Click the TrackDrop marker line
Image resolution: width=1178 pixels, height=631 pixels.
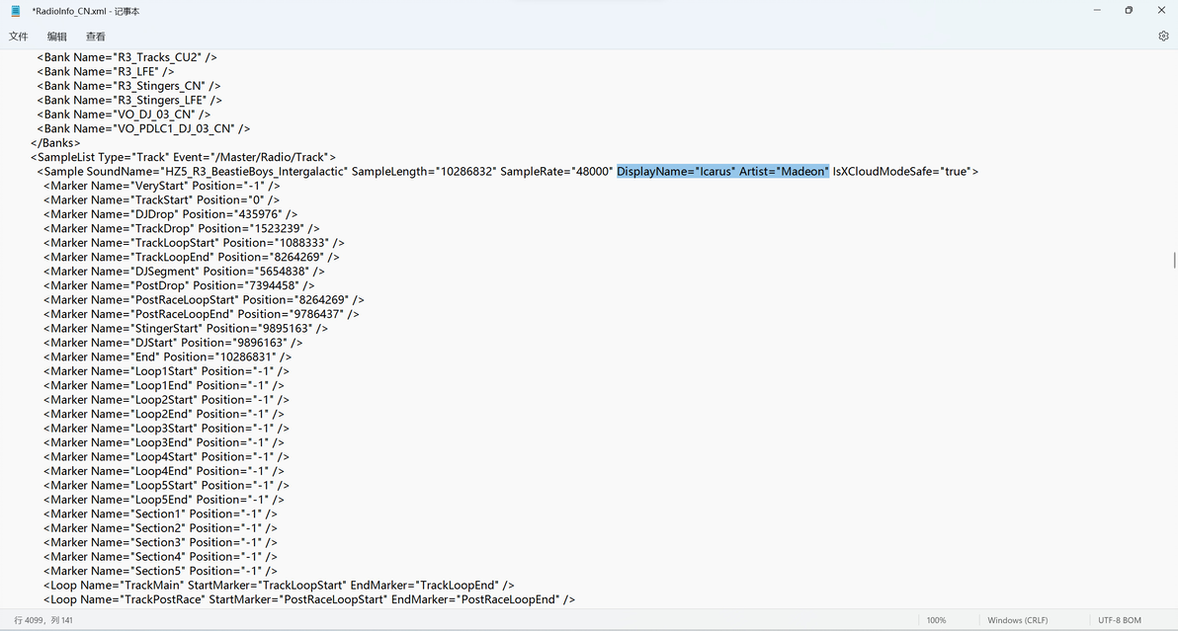(x=181, y=229)
